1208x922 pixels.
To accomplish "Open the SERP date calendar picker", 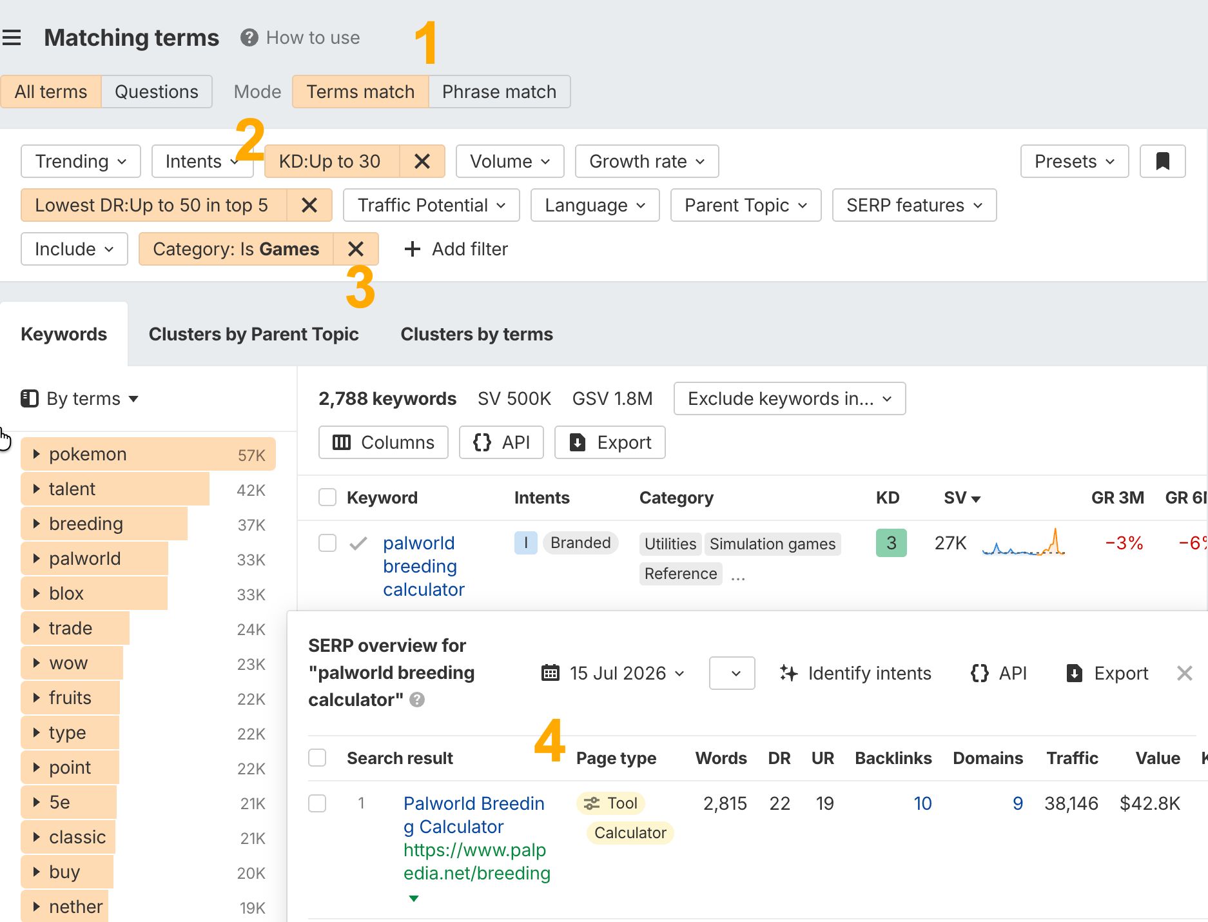I will point(612,673).
